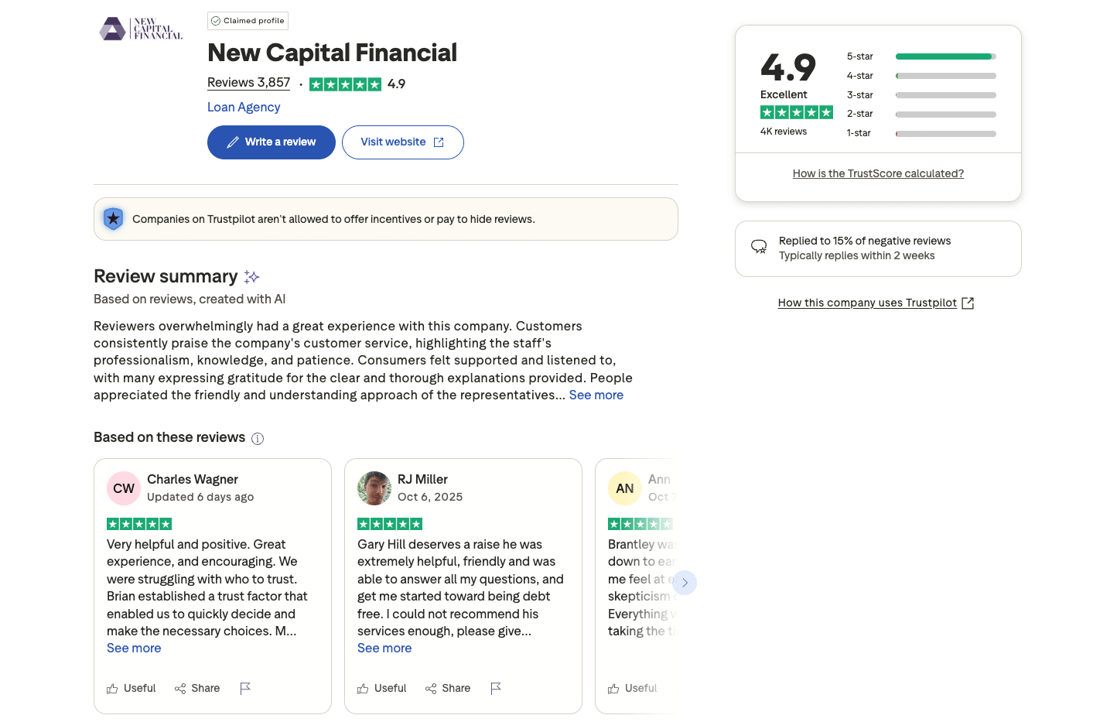1093x722 pixels.
Task: Click the speech bubble icon in the replies panel
Action: (x=759, y=246)
